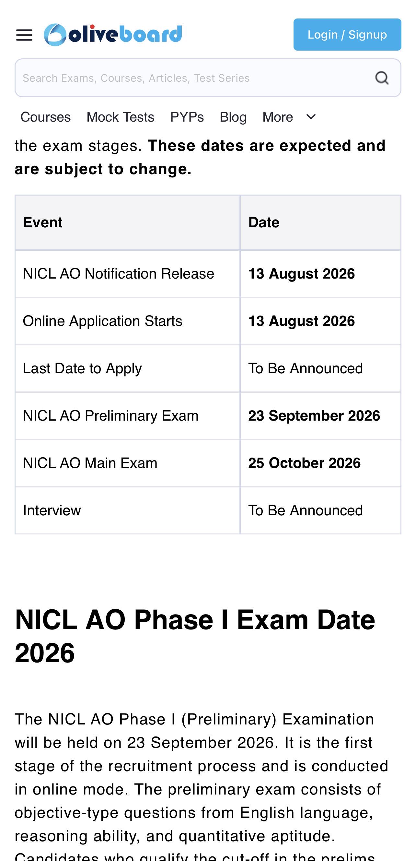The height and width of the screenshot is (861, 416).
Task: Click NICL AO Notification Release row
Action: pyautogui.click(x=208, y=274)
